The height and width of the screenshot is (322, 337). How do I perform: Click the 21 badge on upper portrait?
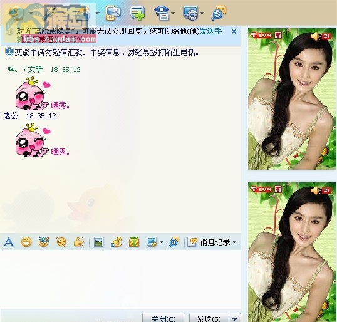(x=326, y=36)
